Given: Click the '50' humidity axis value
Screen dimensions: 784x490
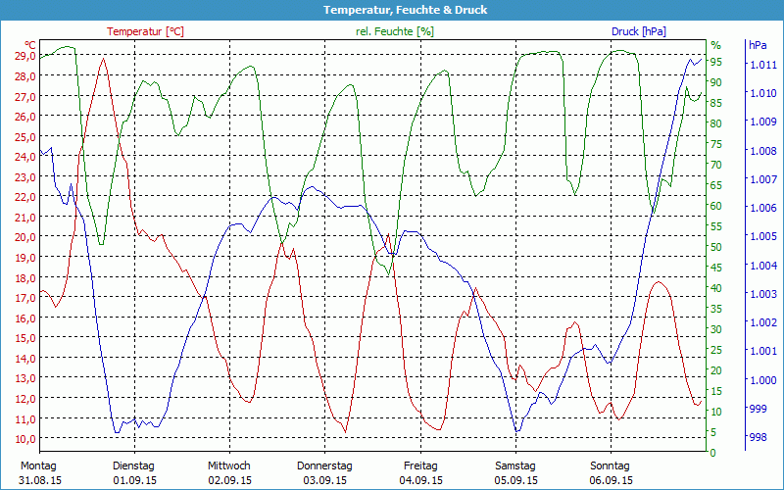Looking at the screenshot, I should point(716,247).
